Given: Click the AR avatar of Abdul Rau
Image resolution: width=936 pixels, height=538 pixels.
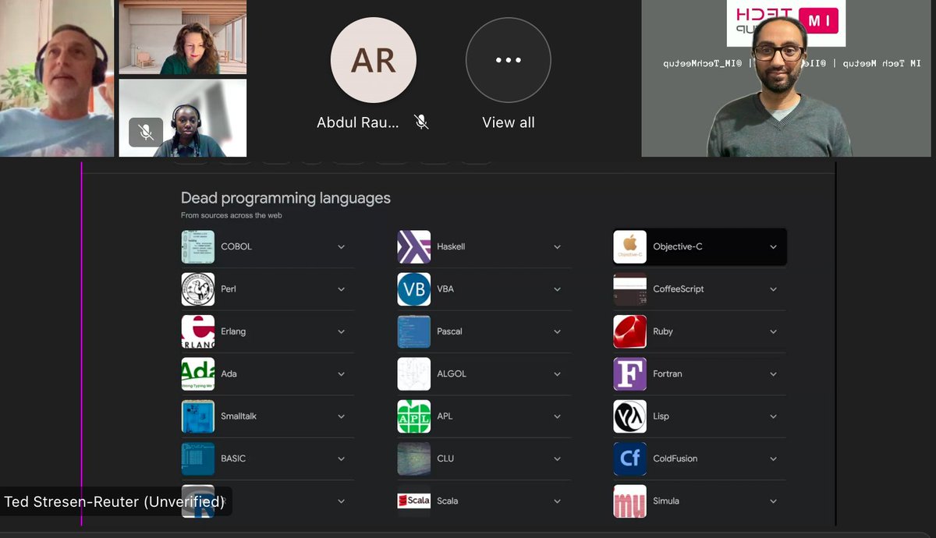Looking at the screenshot, I should (374, 60).
